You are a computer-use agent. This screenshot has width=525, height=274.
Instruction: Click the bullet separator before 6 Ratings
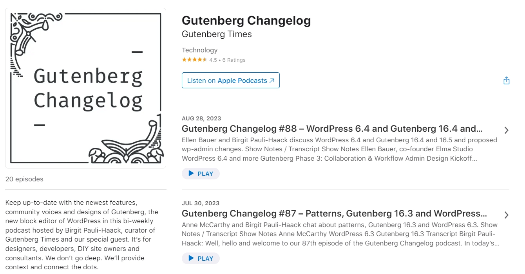[x=220, y=60]
